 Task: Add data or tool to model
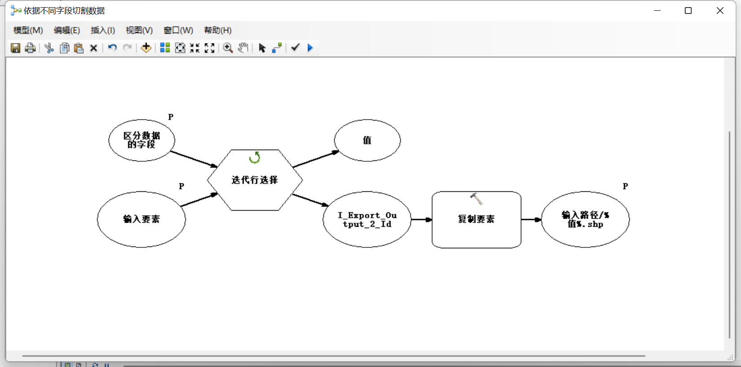(x=146, y=48)
